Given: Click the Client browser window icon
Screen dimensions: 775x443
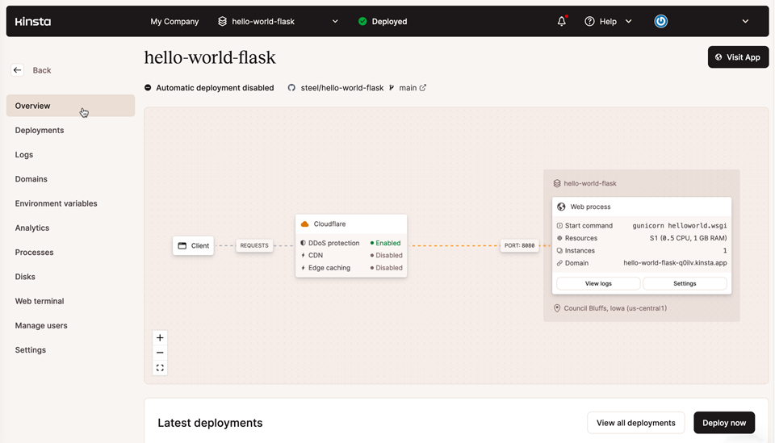Looking at the screenshot, I should point(182,245).
